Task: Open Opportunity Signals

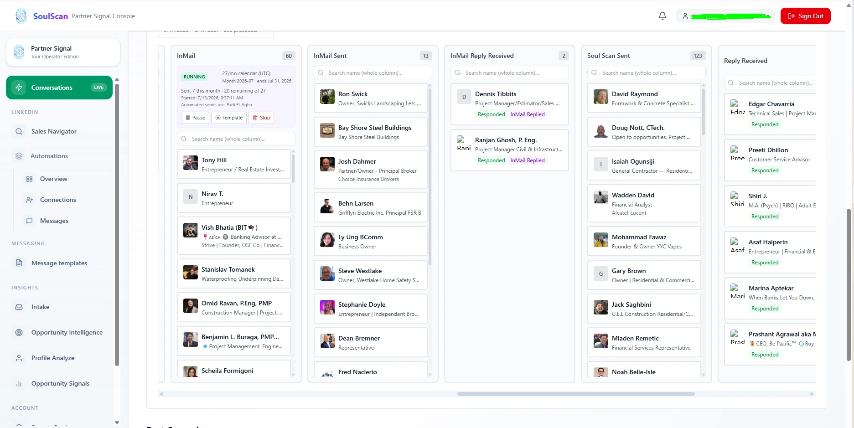Action: (x=60, y=383)
